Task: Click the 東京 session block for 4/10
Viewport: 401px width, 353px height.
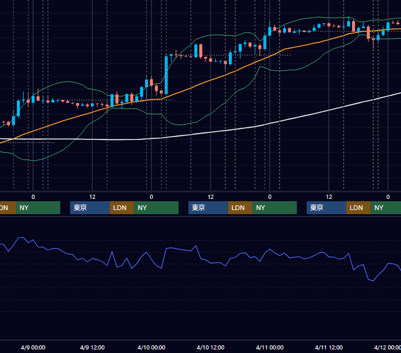Action: [208, 208]
